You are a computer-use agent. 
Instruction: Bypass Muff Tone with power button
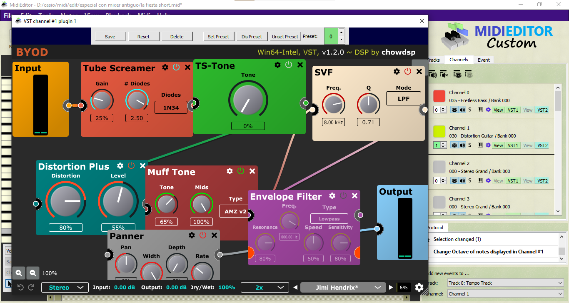tap(241, 171)
